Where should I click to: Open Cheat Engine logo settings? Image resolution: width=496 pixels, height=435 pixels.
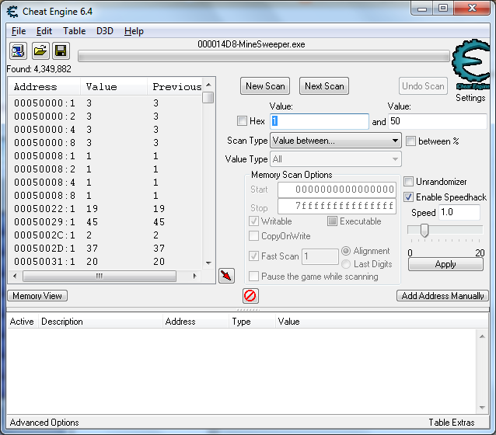pyautogui.click(x=470, y=64)
